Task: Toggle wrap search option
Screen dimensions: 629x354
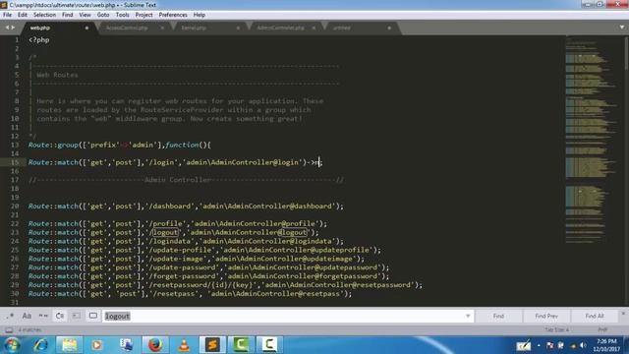Action: (x=60, y=316)
